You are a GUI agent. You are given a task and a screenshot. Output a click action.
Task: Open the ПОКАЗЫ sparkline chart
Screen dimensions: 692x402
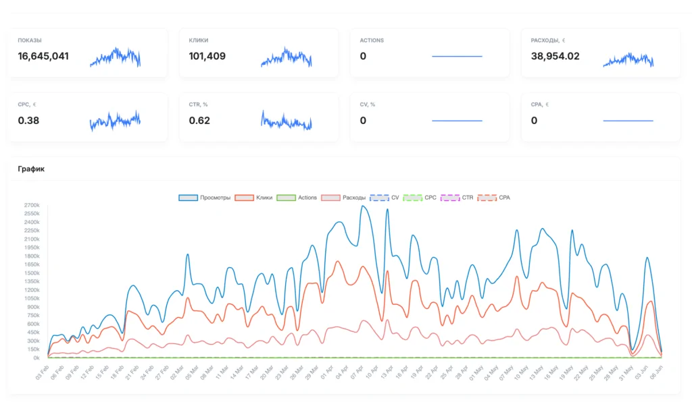click(x=115, y=57)
